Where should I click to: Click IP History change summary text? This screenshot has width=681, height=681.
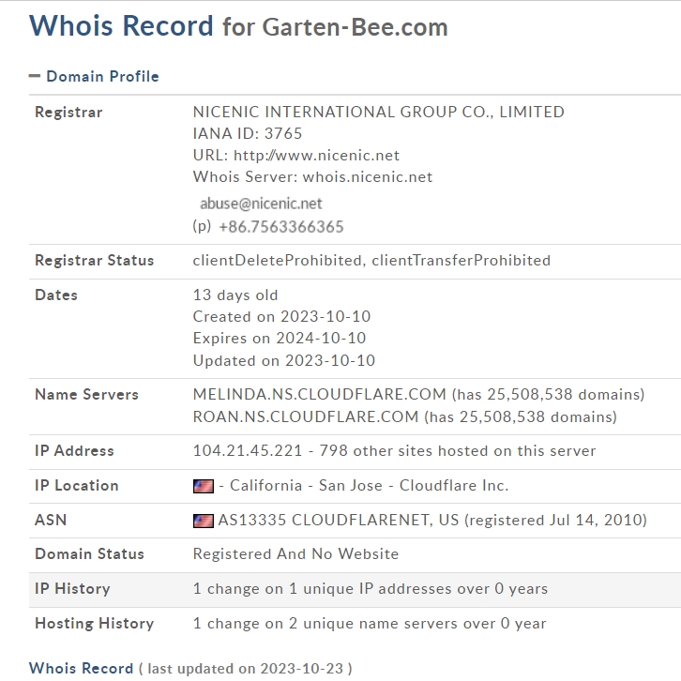pyautogui.click(x=371, y=589)
